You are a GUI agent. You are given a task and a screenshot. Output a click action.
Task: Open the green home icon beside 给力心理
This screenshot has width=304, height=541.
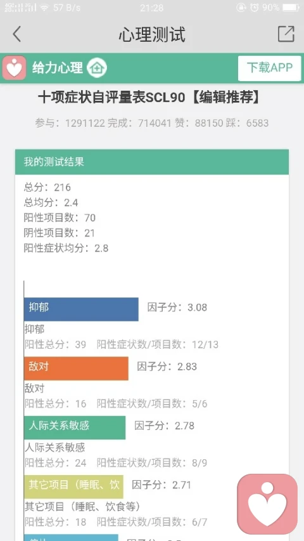[x=97, y=68]
